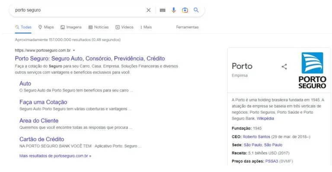Click into the porto seguro search field
This screenshot has width=332, height=172.
click(x=78, y=10)
